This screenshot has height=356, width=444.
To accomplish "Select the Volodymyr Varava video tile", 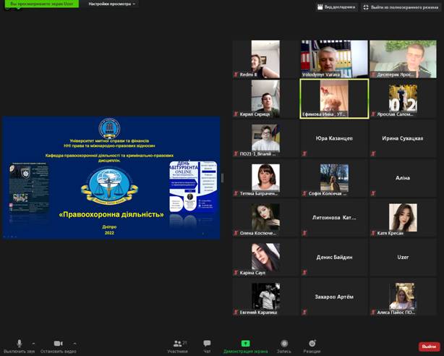I will [334, 59].
